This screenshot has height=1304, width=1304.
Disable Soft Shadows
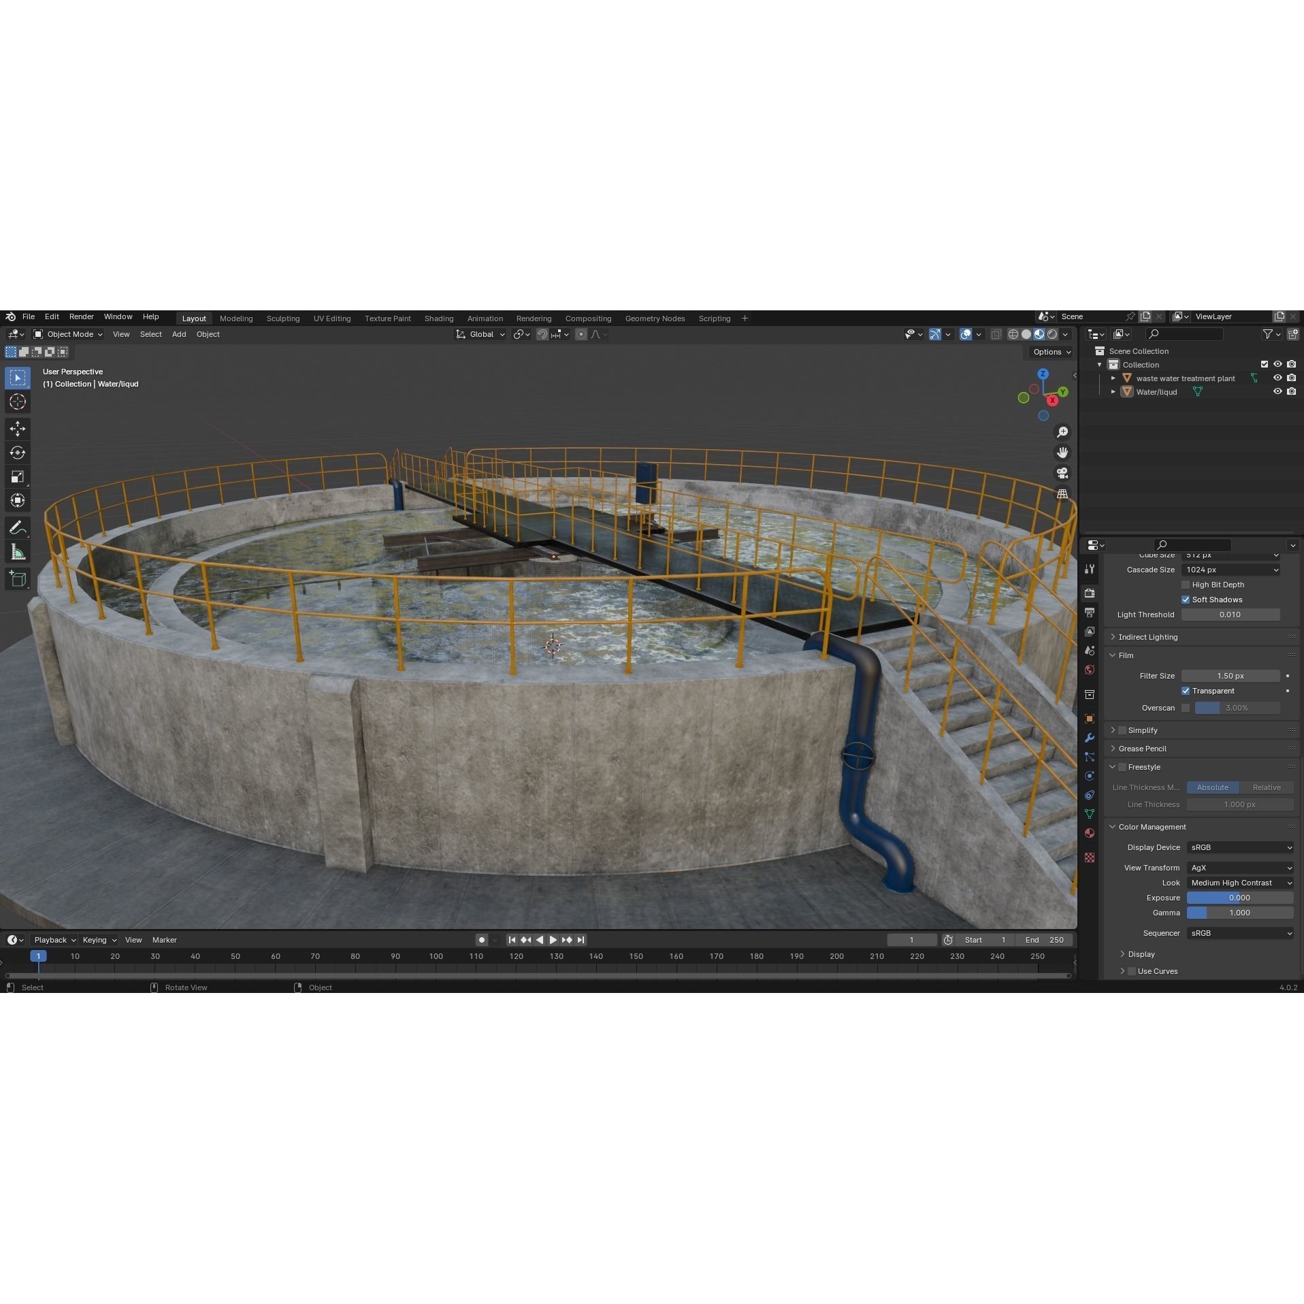(1186, 600)
